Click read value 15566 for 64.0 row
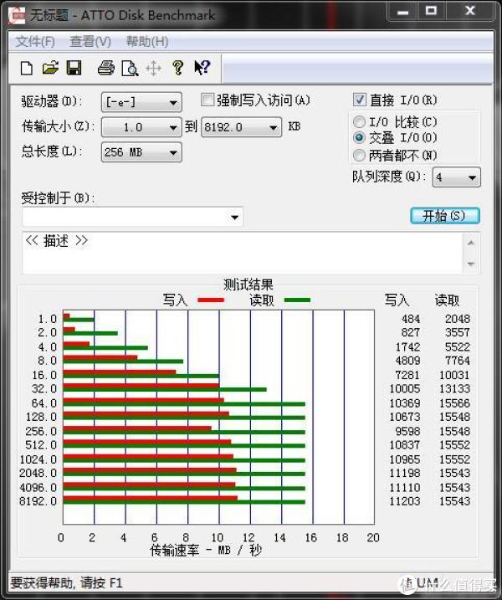Viewport: 502px width, 600px height. tap(454, 403)
